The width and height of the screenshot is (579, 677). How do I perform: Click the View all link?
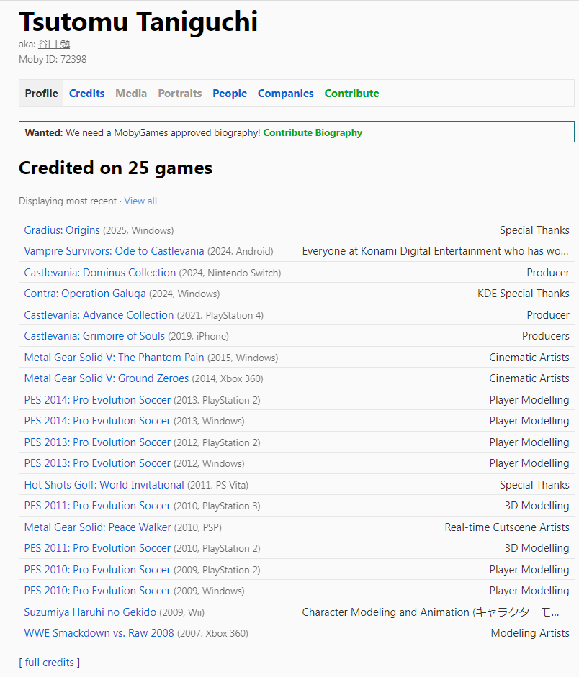coord(140,201)
